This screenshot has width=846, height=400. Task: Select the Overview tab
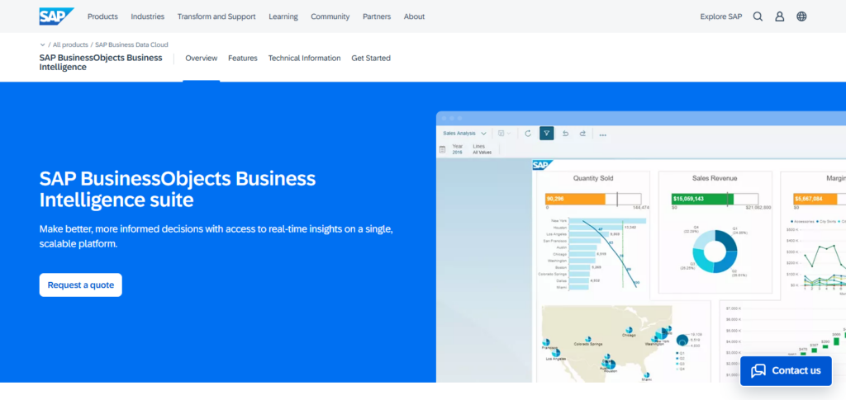click(202, 58)
